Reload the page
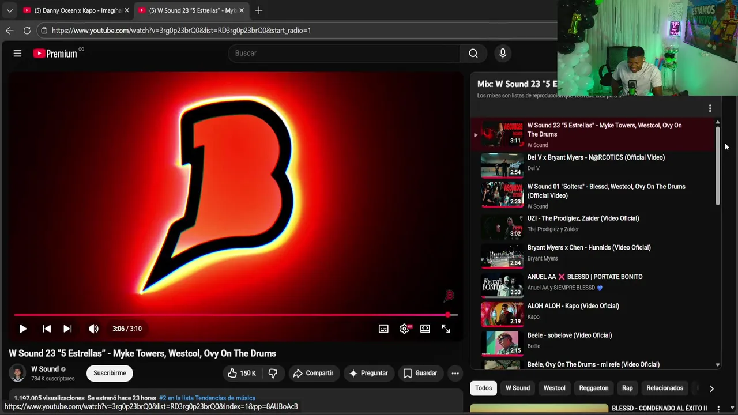The image size is (738, 415). (x=27, y=30)
